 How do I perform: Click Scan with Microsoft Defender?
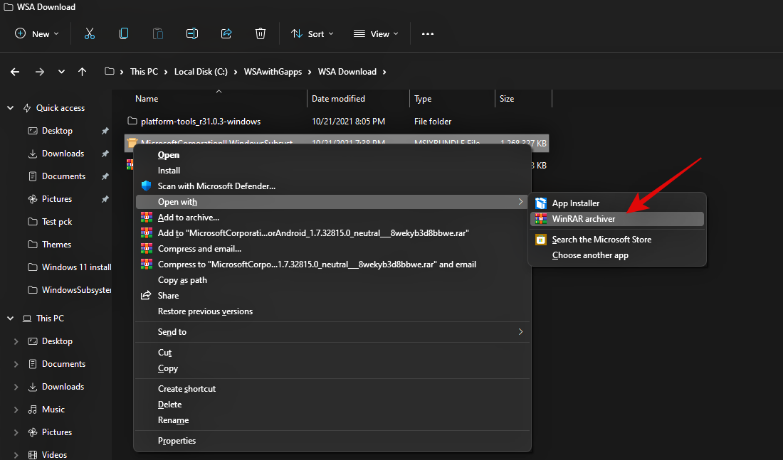point(216,186)
